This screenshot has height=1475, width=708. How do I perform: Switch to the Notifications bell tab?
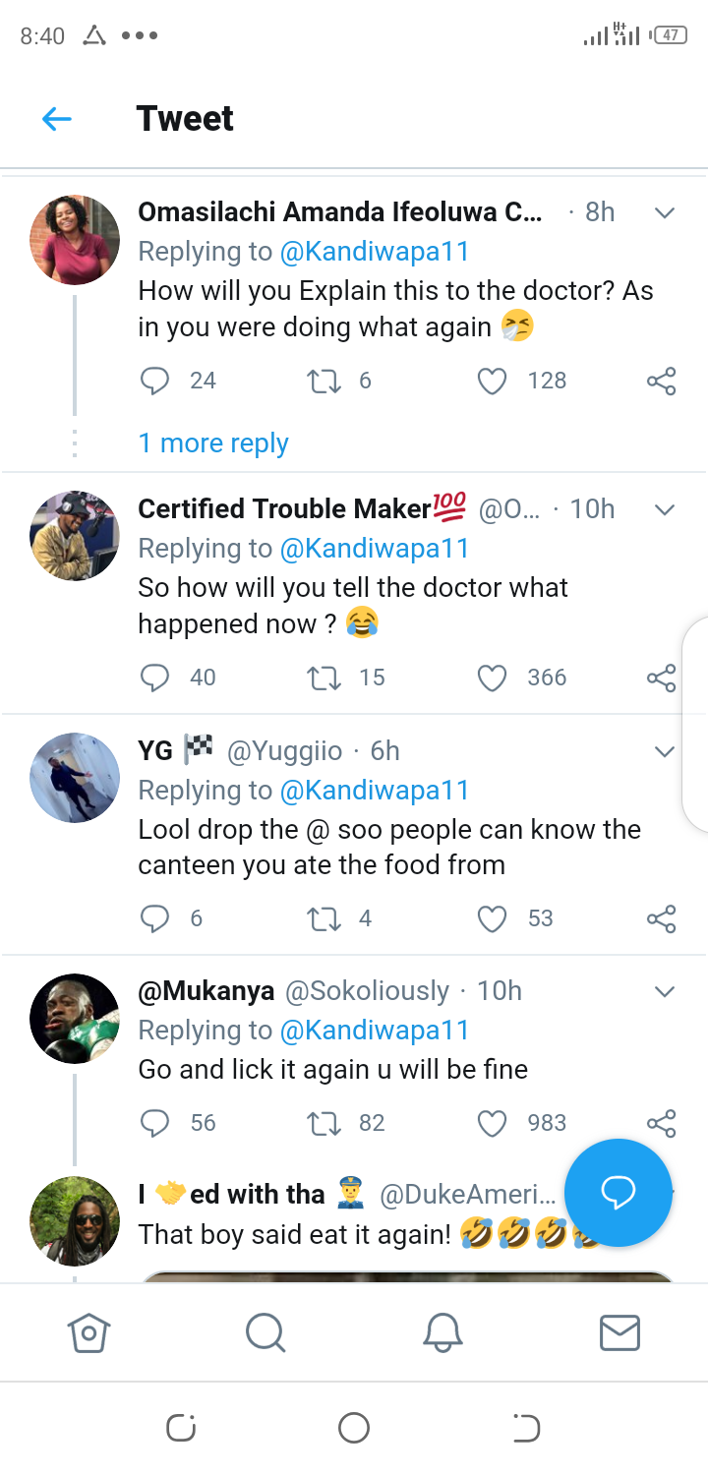click(x=442, y=1332)
